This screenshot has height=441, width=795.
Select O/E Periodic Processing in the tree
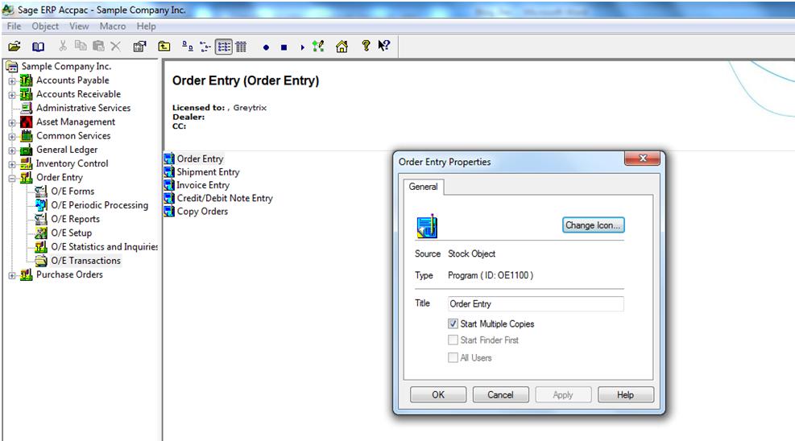(x=99, y=205)
